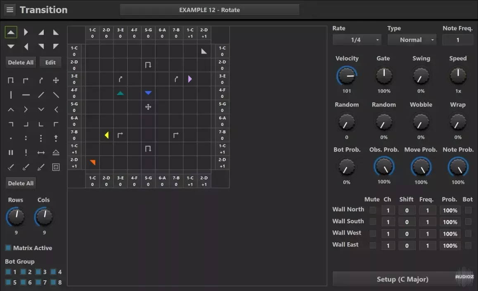Enable Bot checkbox for Wall East

tap(468, 245)
